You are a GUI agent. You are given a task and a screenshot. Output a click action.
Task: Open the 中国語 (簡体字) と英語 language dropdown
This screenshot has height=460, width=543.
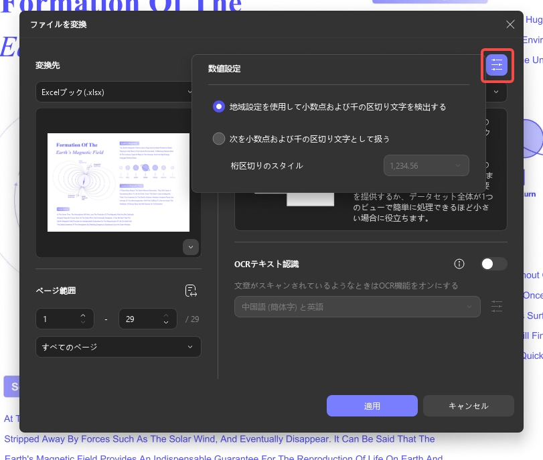tap(358, 307)
